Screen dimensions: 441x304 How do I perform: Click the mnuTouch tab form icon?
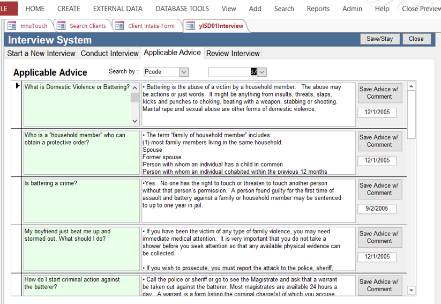coord(12,26)
